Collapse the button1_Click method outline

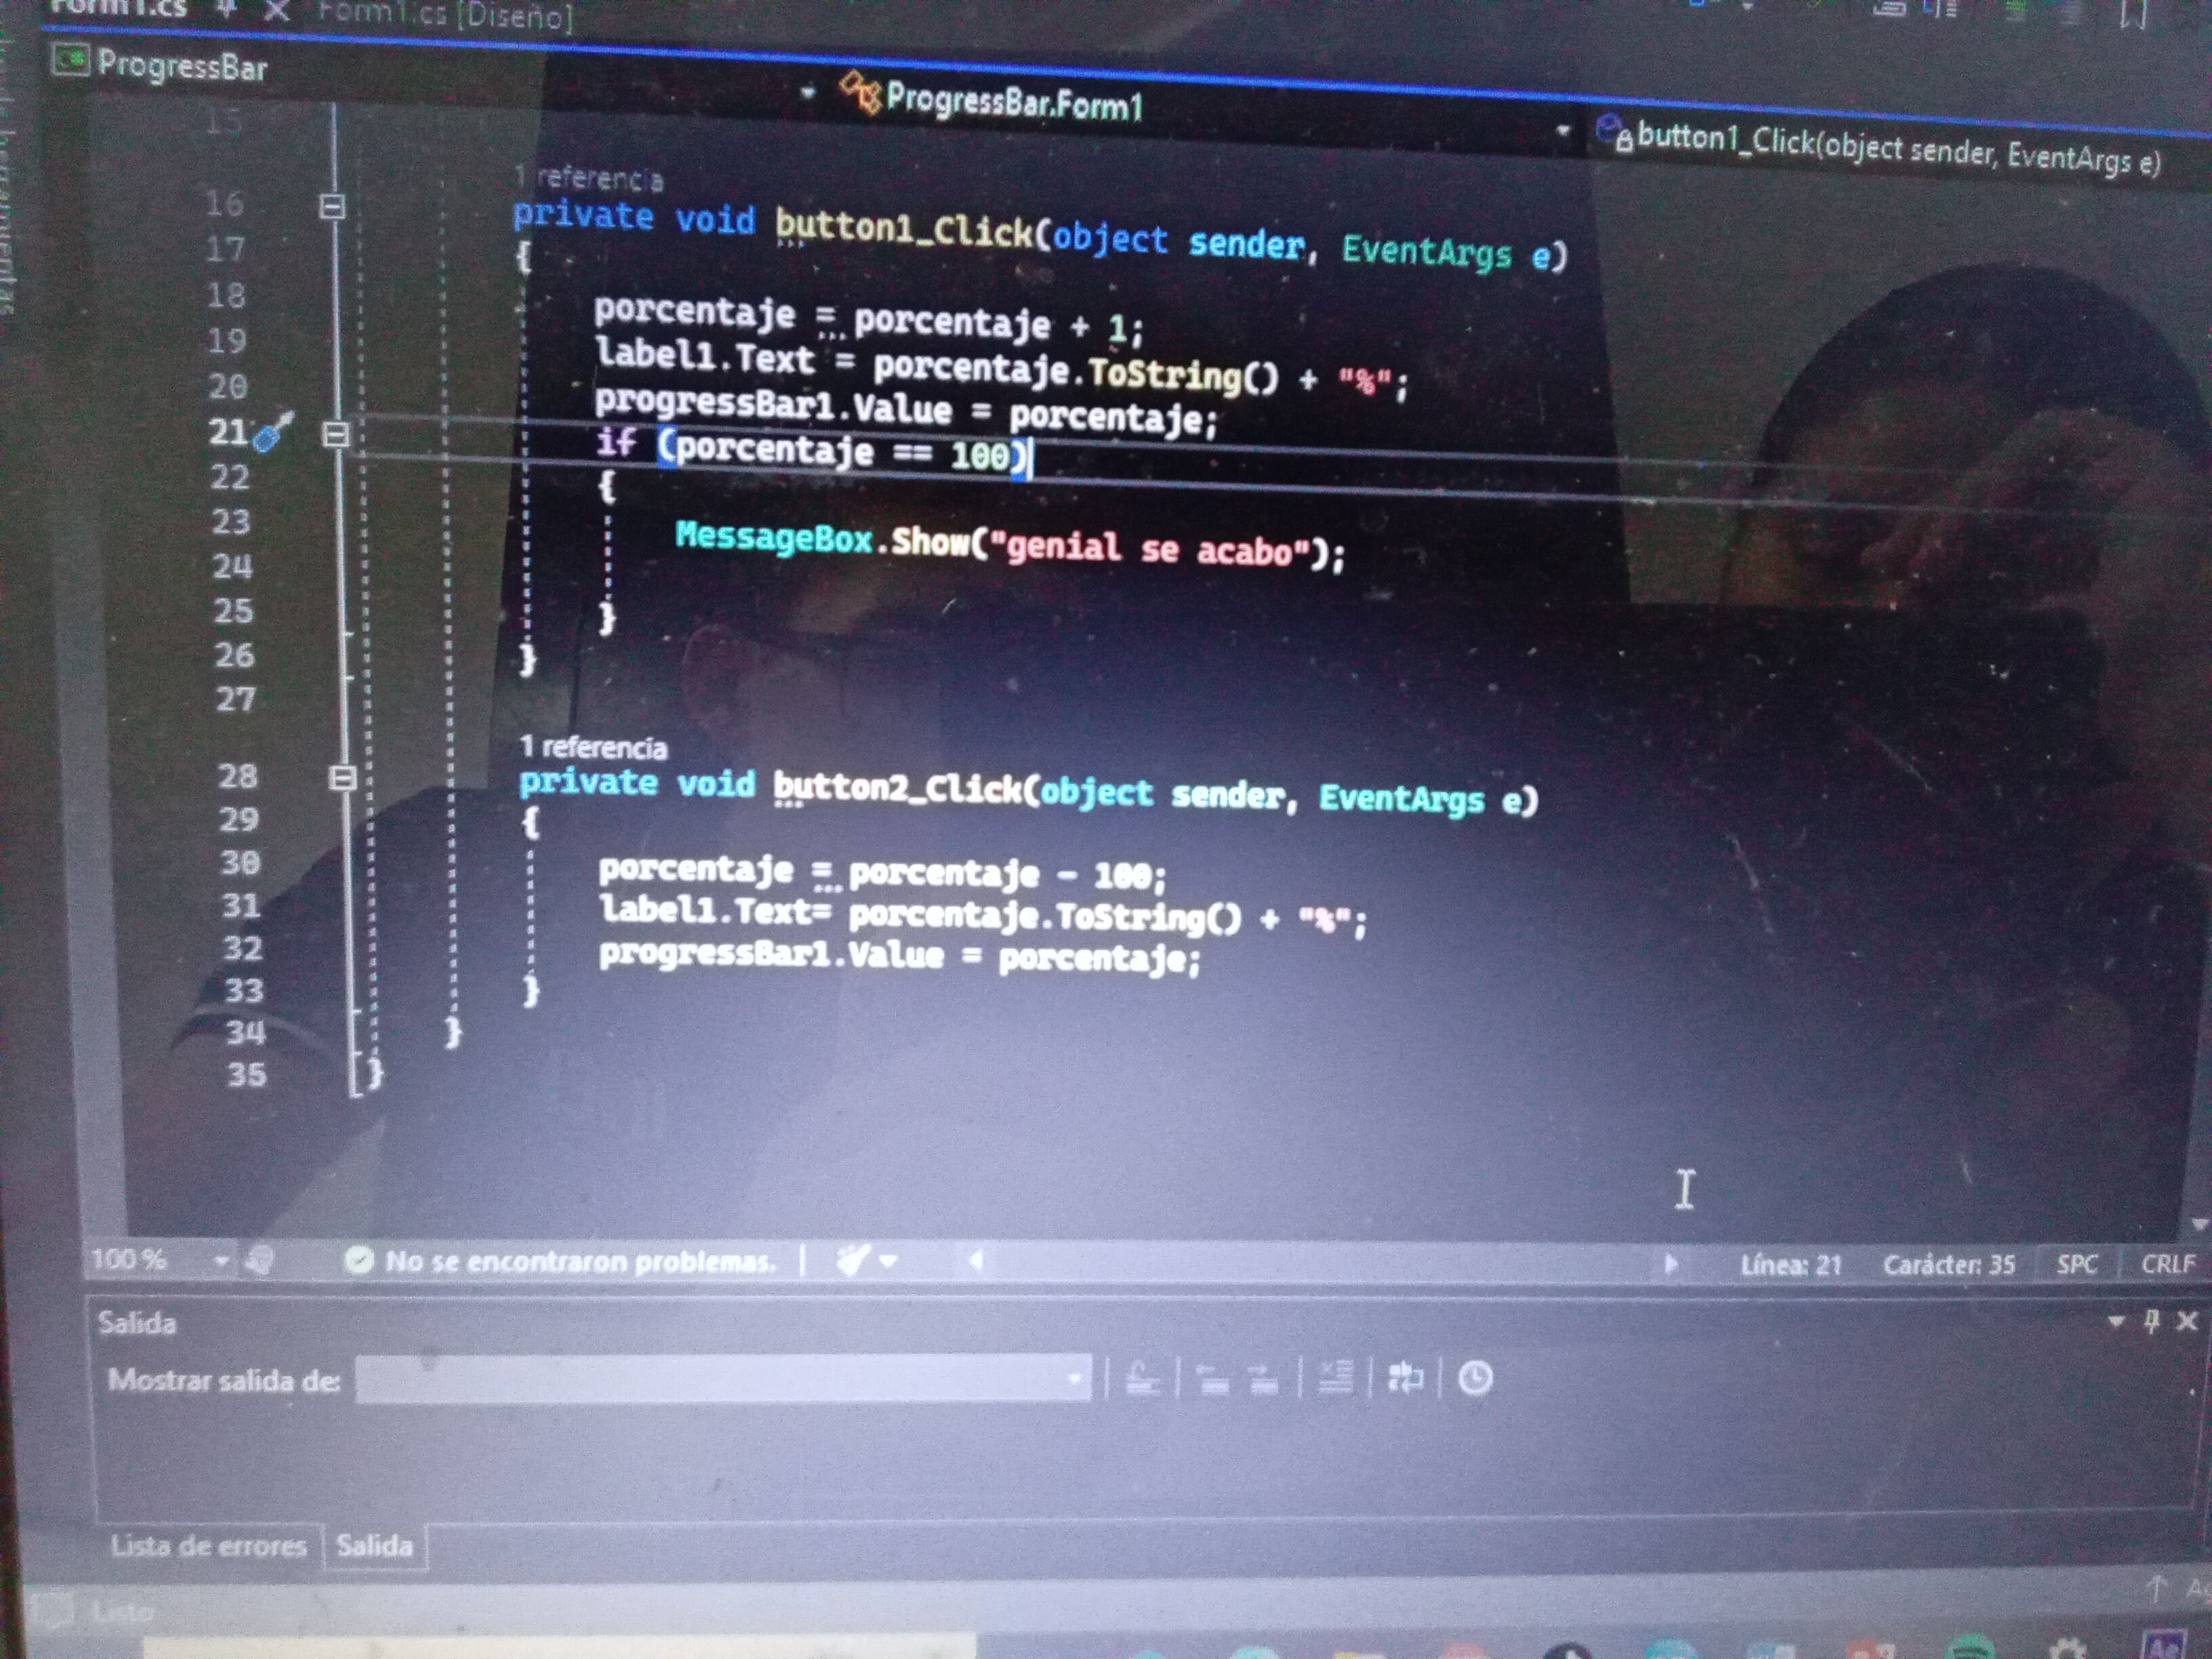point(332,207)
